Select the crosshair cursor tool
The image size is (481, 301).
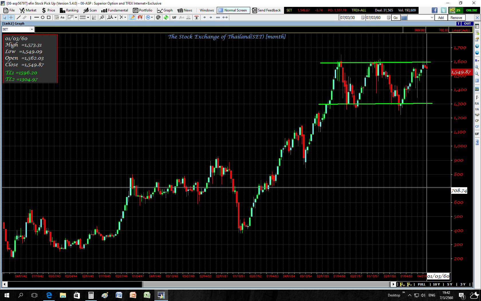tap(11, 17)
